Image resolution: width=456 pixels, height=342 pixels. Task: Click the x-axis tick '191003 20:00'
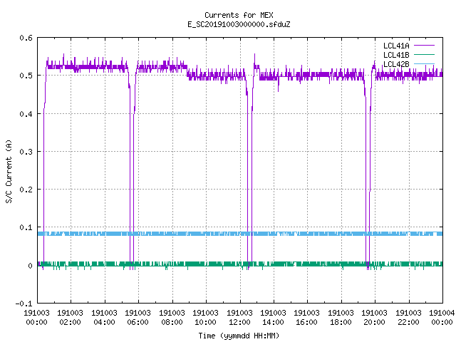coord(374,317)
